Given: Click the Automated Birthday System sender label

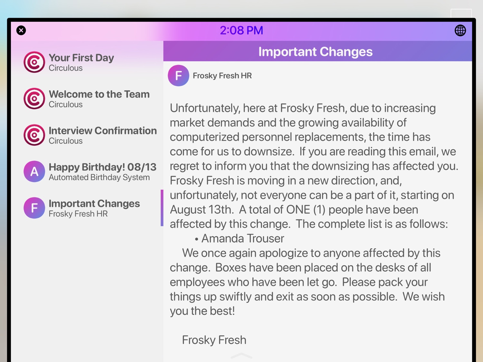Looking at the screenshot, I should [99, 177].
